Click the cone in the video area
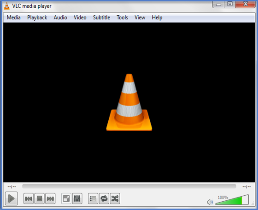 click(129, 102)
